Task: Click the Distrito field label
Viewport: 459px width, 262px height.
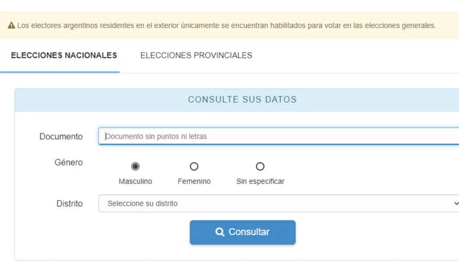Action: click(x=69, y=204)
